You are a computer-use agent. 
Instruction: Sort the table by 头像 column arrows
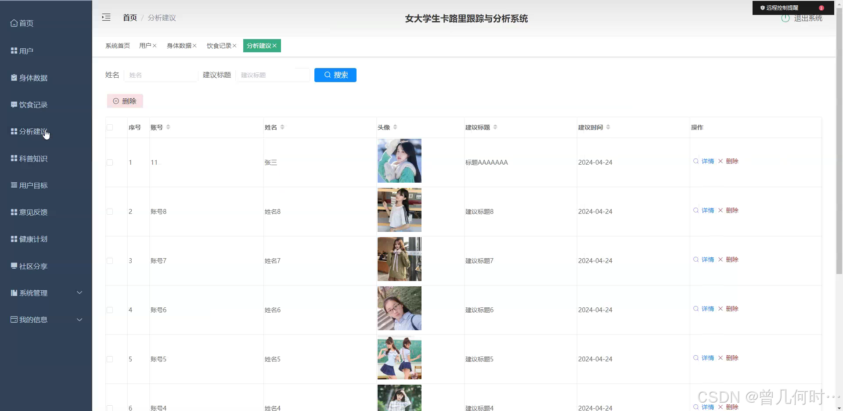(x=395, y=127)
